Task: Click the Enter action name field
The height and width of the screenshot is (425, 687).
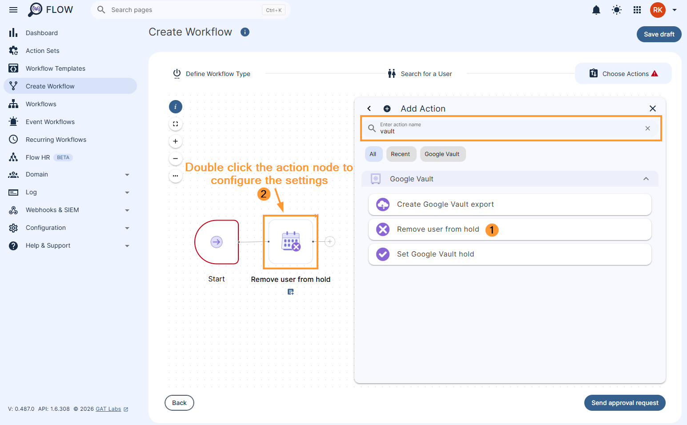Action: [x=510, y=128]
